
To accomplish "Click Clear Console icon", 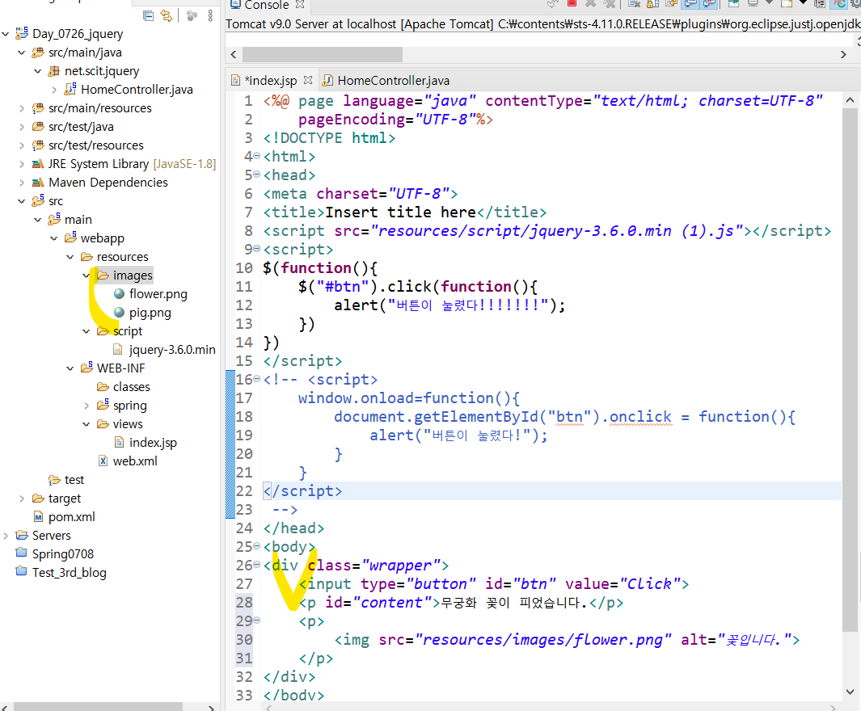I will pos(634,3).
